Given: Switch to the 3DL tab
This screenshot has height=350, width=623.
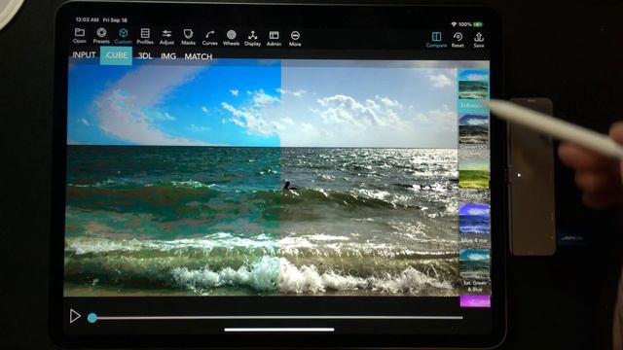Looking at the screenshot, I should point(145,56).
